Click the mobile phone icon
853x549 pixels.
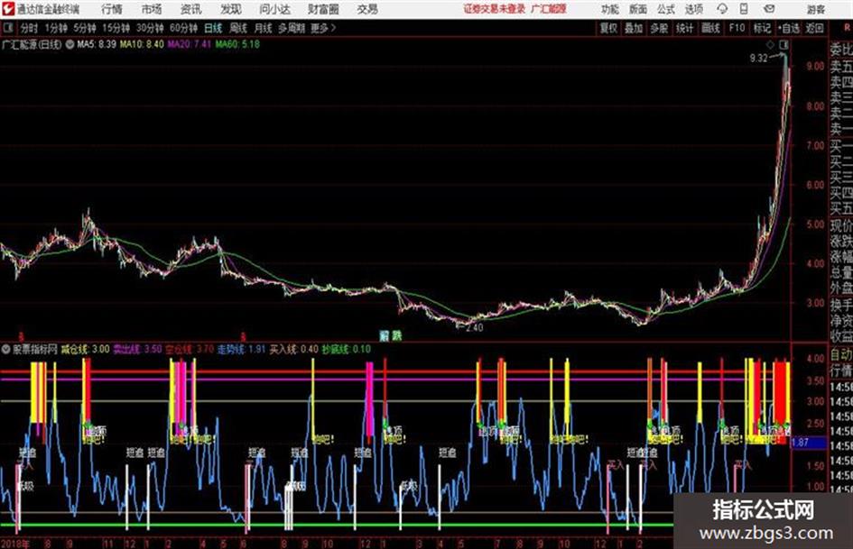tap(744, 9)
